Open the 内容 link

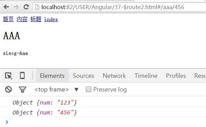tap(22, 19)
